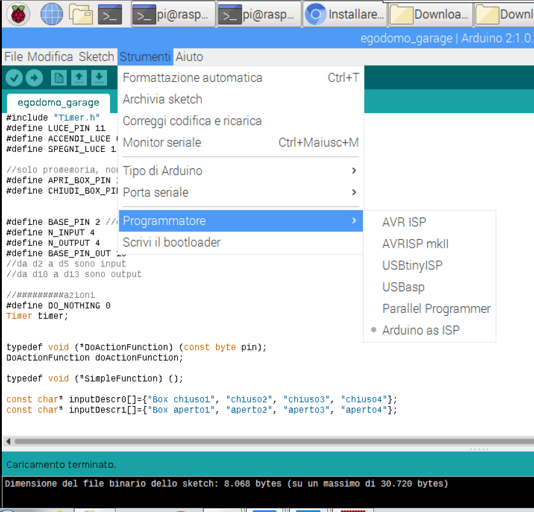This screenshot has height=512, width=534.
Task: Click the '#include "Timer.h"' code line
Action: pos(53,118)
